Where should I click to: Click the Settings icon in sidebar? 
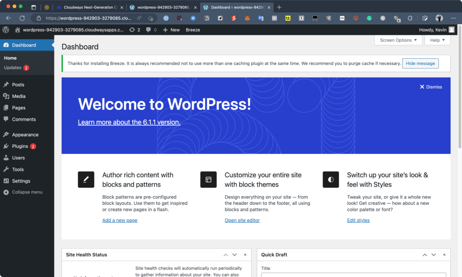[6, 181]
